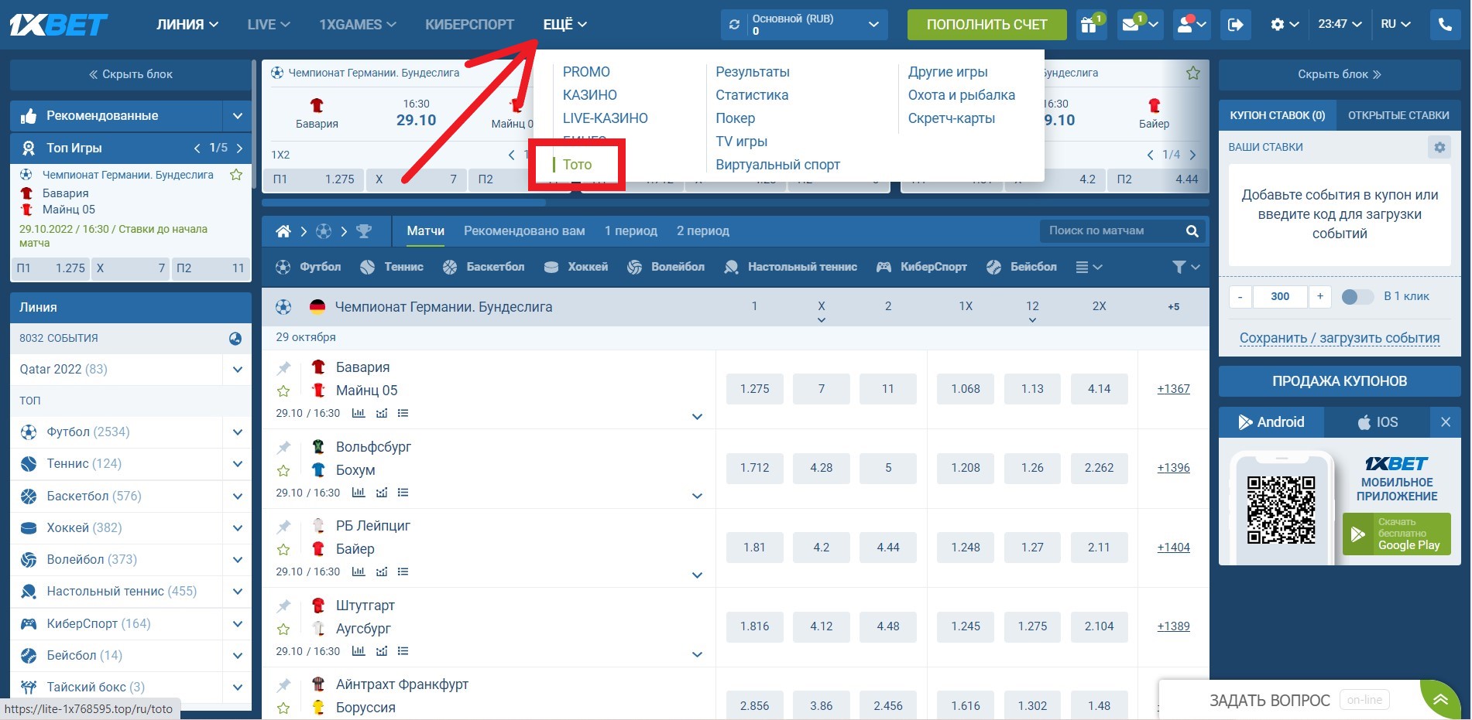Click the phone callback icon
Image resolution: width=1472 pixels, height=720 pixels.
point(1445,25)
